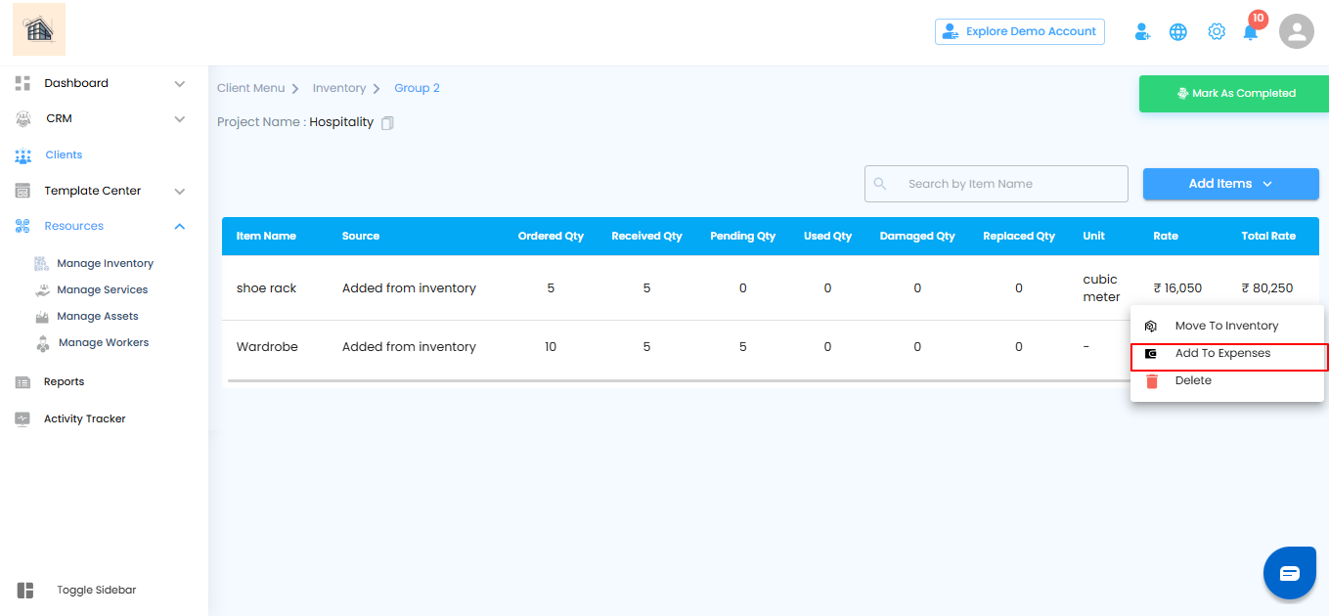Open Manage Inventory page
Viewport: 1329px width, 616px height.
(x=106, y=264)
